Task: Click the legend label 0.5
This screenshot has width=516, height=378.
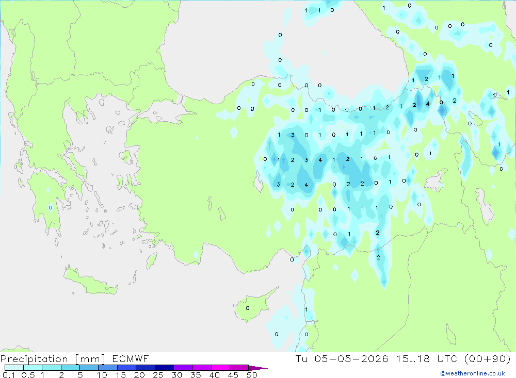Action: click(x=28, y=375)
